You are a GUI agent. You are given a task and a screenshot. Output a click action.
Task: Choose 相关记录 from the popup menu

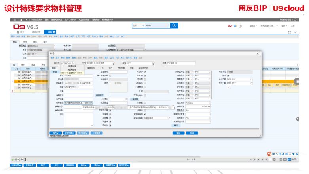click(72, 69)
